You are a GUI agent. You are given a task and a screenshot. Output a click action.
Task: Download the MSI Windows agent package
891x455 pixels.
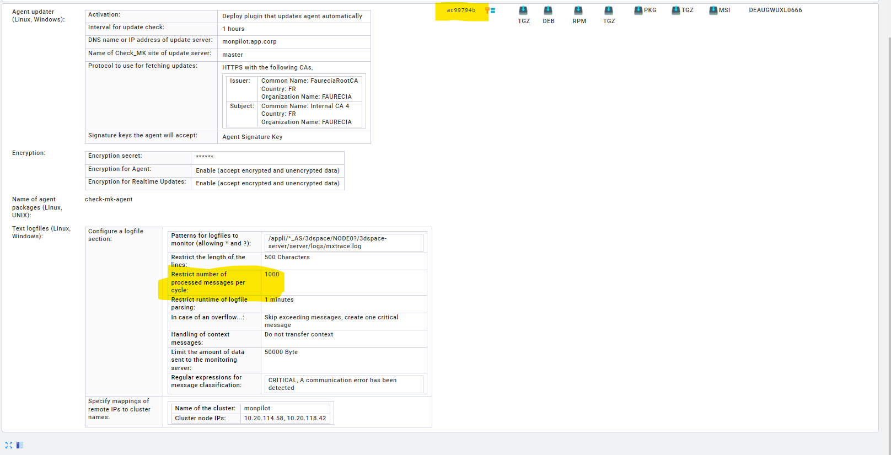point(713,10)
